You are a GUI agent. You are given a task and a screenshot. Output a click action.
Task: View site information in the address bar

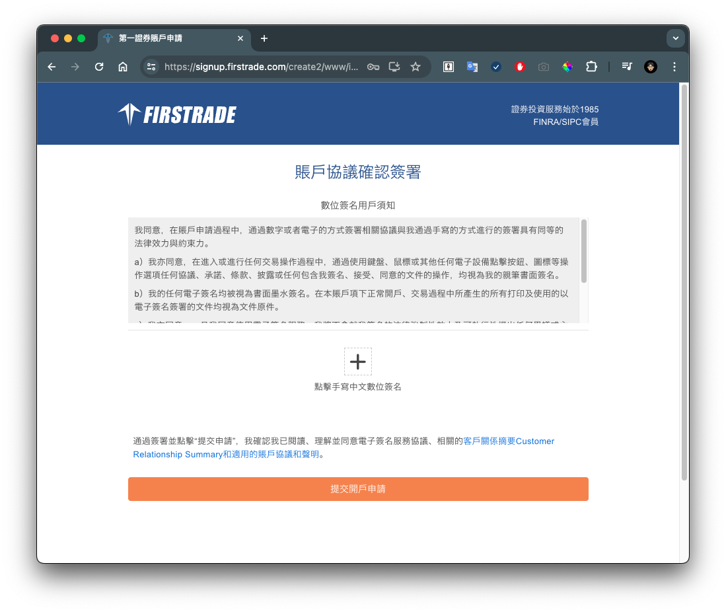151,67
